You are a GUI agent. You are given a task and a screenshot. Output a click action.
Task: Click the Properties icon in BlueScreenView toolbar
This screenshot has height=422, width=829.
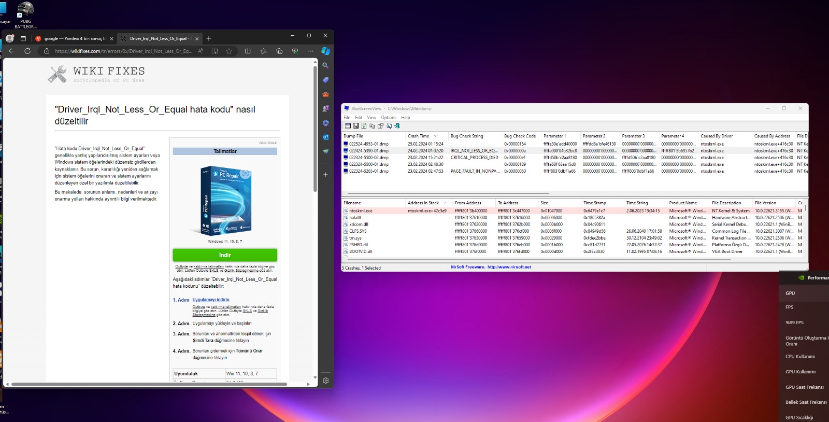[381, 126]
